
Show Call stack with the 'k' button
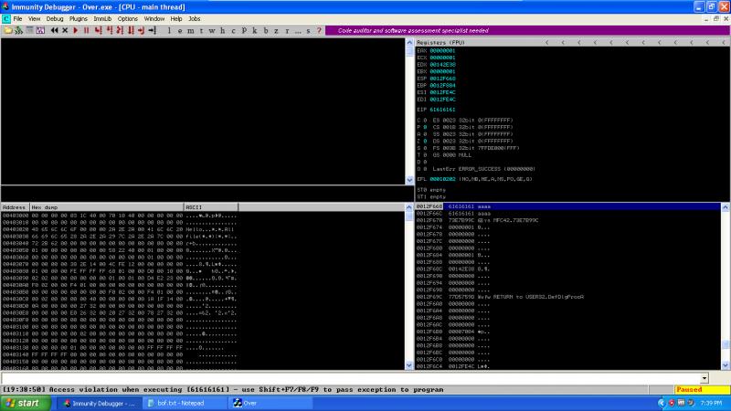[x=255, y=31]
